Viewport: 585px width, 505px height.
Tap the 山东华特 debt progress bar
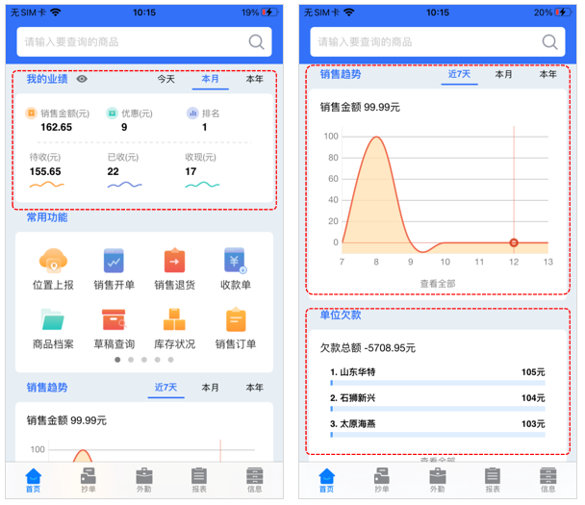click(x=438, y=383)
